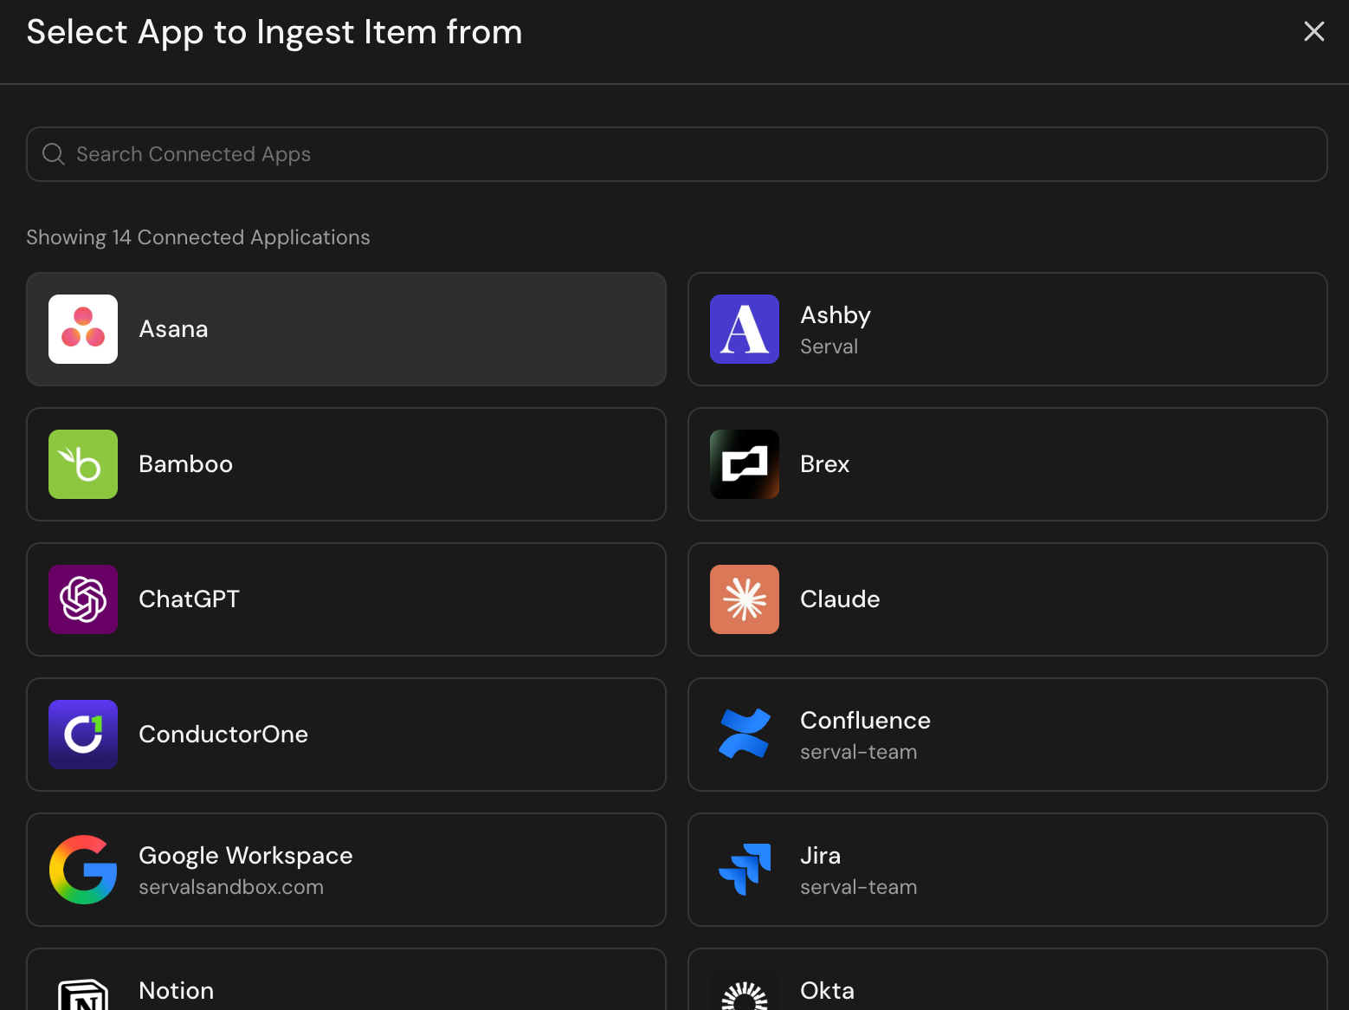Select the ConductorOne app name
The image size is (1349, 1010).
coord(223,735)
